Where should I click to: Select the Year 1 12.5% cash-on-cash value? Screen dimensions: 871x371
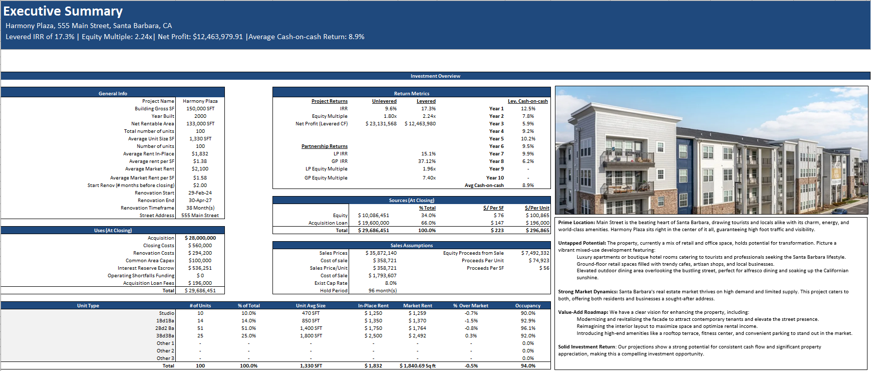pos(528,109)
